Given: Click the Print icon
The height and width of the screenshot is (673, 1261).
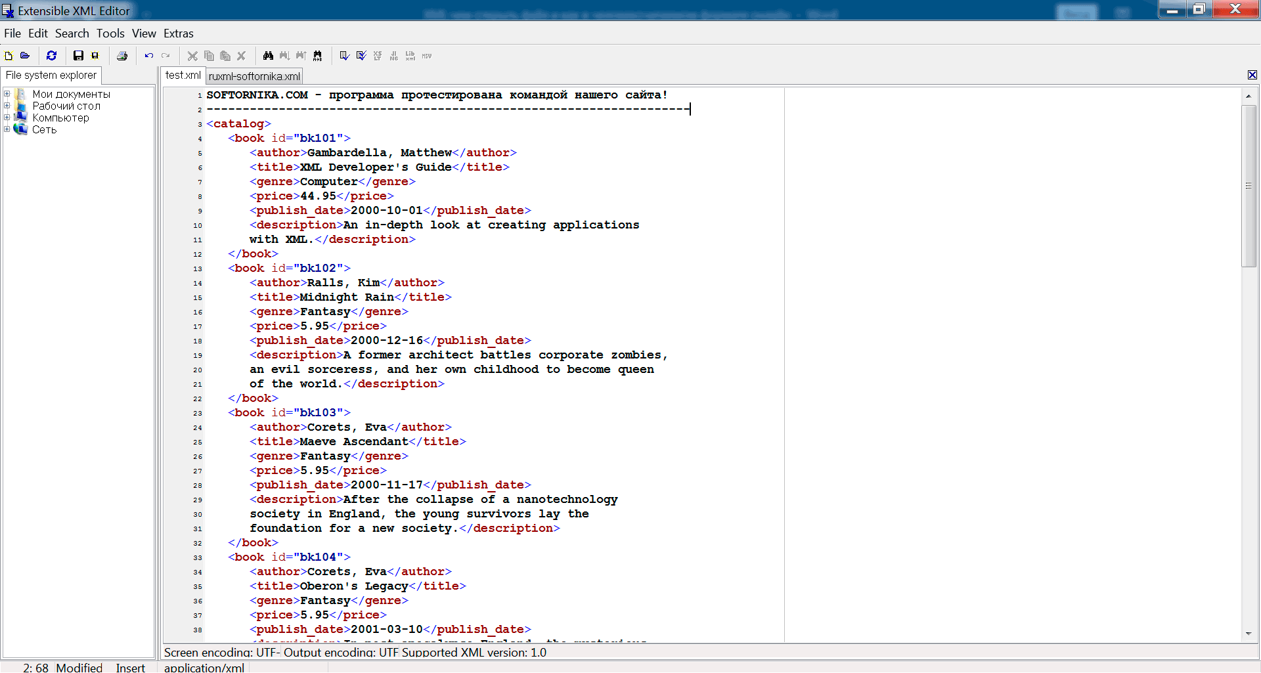Looking at the screenshot, I should pyautogui.click(x=122, y=56).
